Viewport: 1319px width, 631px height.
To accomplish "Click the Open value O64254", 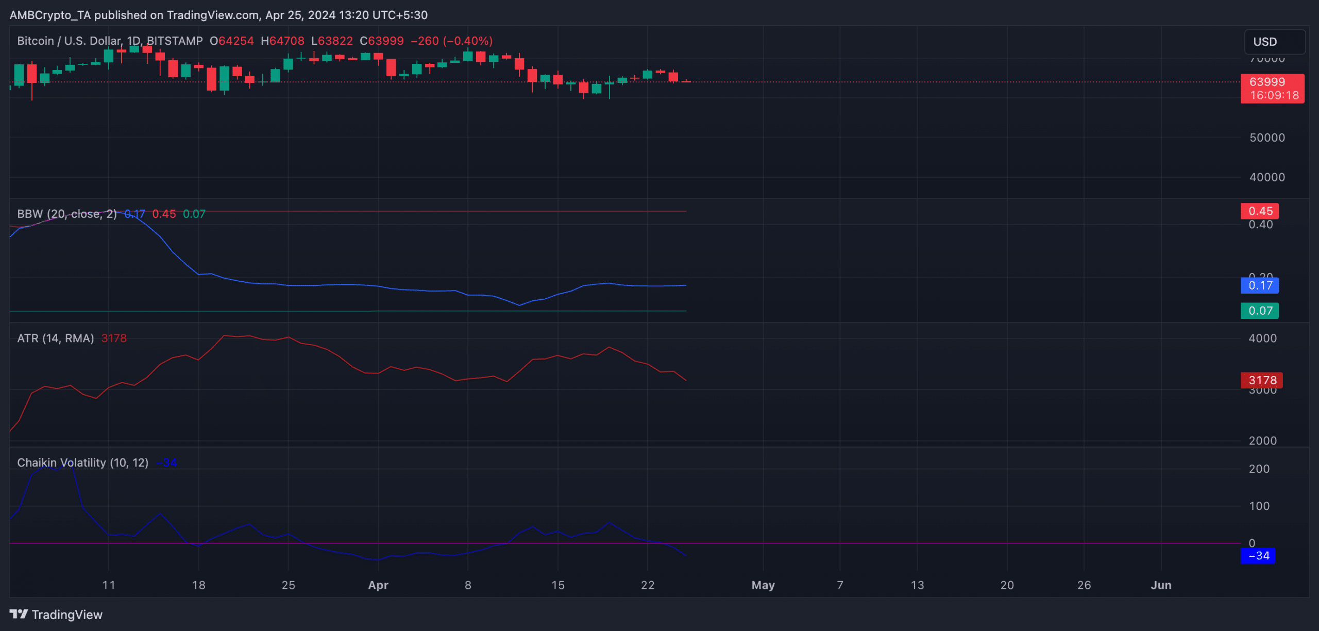I will [x=232, y=41].
